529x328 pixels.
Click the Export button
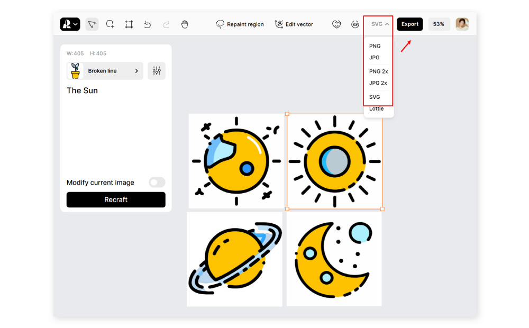pyautogui.click(x=409, y=24)
